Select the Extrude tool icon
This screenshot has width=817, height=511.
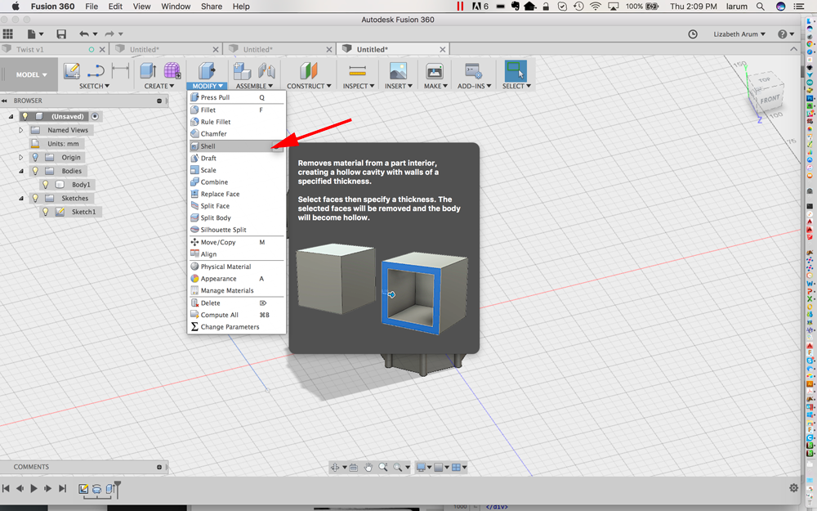click(148, 71)
